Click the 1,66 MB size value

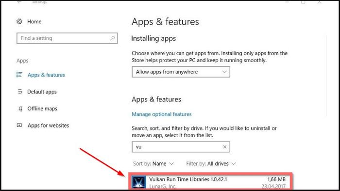pyautogui.click(x=276, y=179)
